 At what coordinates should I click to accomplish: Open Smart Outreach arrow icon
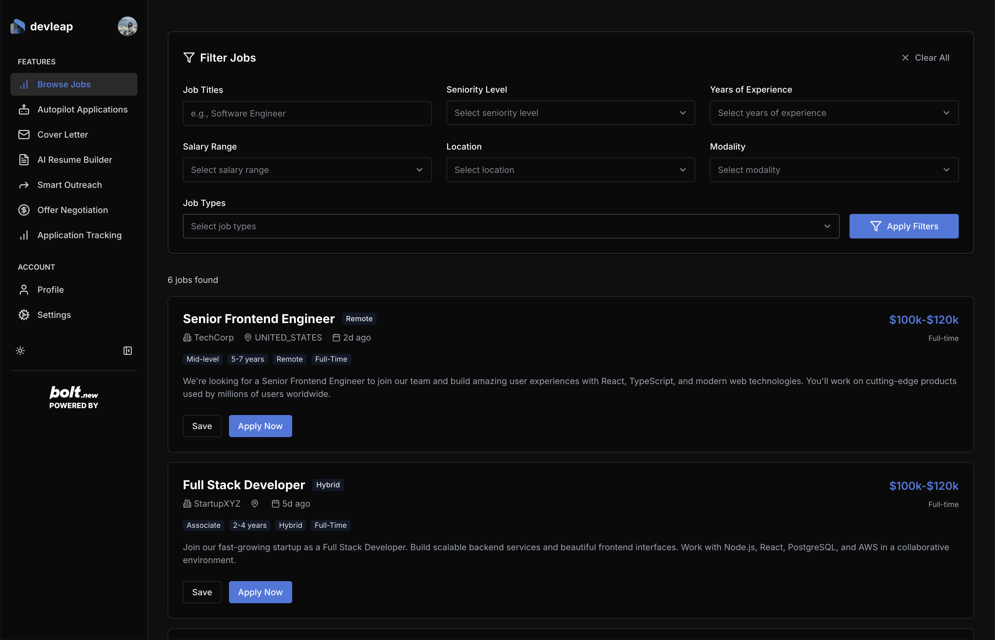pos(24,185)
